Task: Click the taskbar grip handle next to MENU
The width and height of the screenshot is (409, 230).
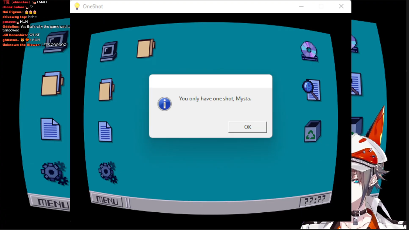Action: (x=128, y=203)
